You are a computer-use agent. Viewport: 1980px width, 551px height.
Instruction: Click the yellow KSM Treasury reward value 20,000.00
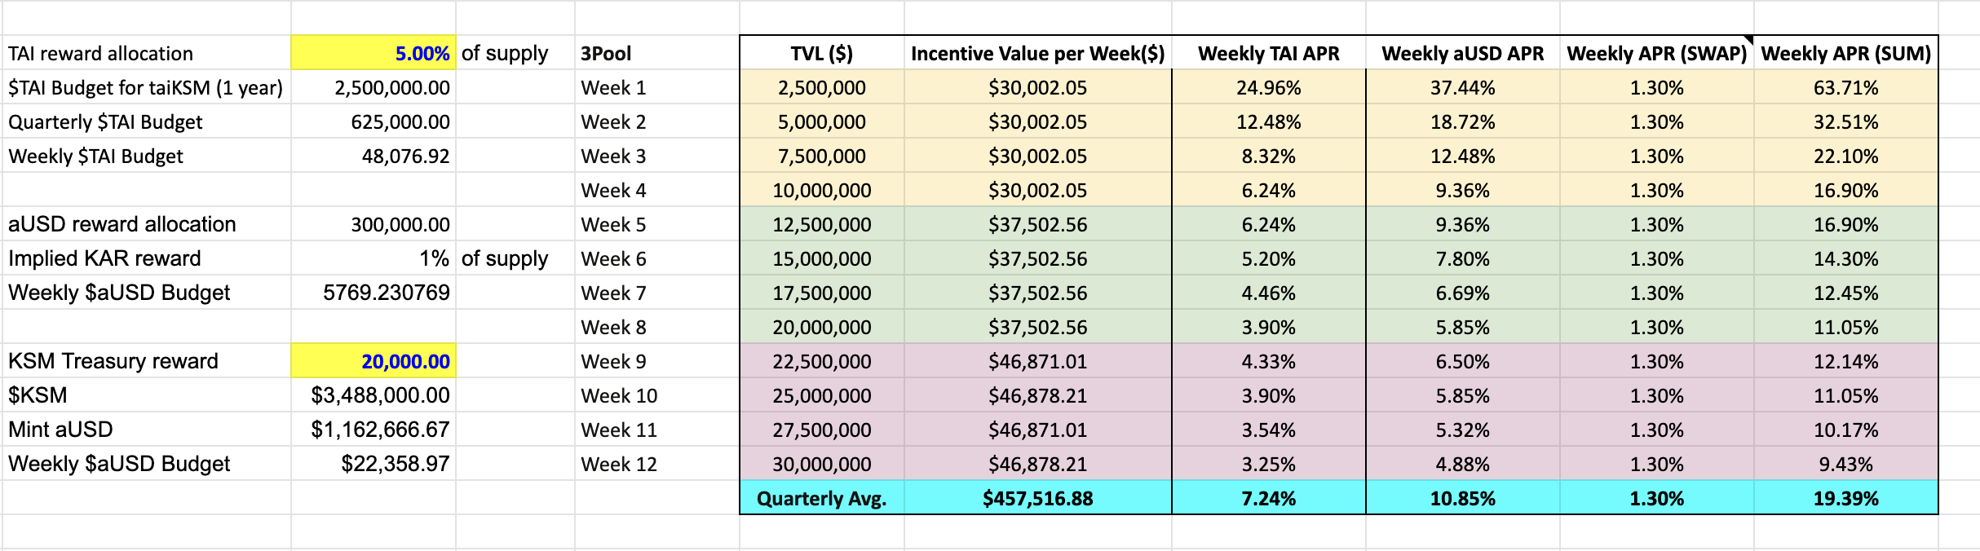[373, 361]
